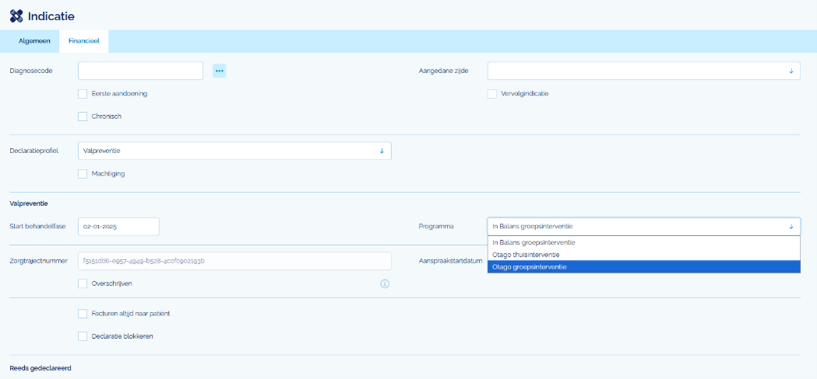Tick the Declaratie blokkeren checkbox
Viewport: 817px width, 379px height.
(x=82, y=336)
